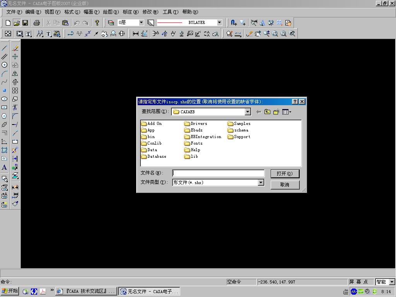
Task: Click the command line input area 命令
Action: (x=113, y=282)
